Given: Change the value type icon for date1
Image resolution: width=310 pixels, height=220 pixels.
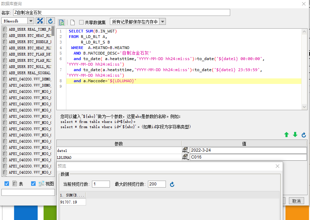Looking at the screenshot, I should [x=186, y=150].
